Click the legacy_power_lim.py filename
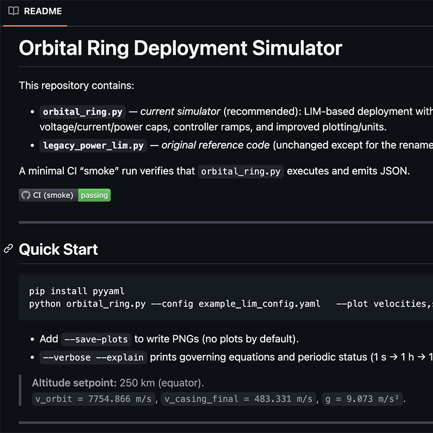This screenshot has width=433, height=433. (93, 145)
